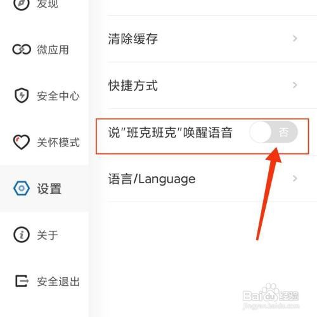This screenshot has height=317, width=317.
Task: Tap the 安全退出 exit arrow icon
Action: pos(22,281)
